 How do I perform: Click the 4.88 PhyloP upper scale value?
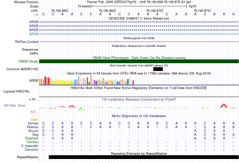pyautogui.click(x=32, y=99)
